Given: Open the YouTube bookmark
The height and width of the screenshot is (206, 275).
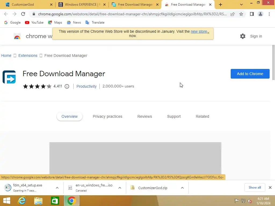Looking at the screenshot, I should (34, 23).
